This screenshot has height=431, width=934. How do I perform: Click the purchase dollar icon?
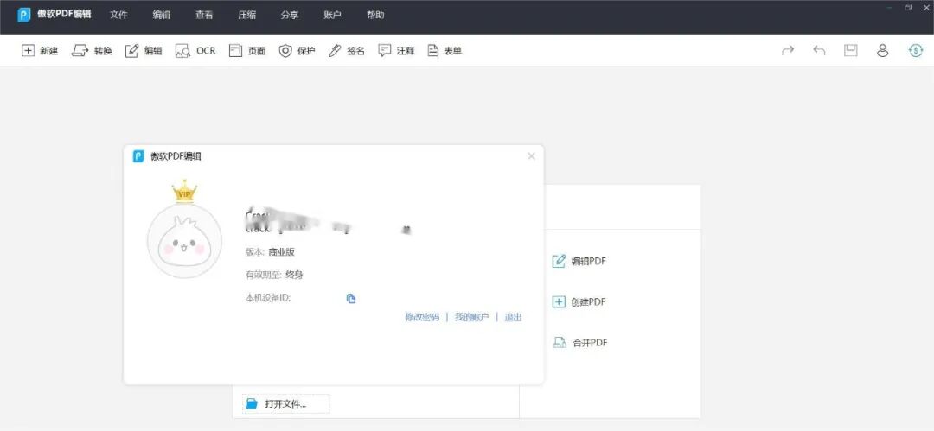[x=915, y=51]
